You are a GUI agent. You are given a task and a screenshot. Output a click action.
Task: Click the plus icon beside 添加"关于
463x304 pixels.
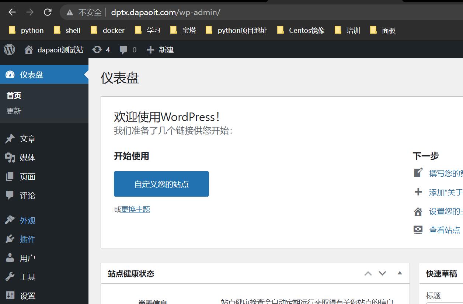click(x=418, y=192)
